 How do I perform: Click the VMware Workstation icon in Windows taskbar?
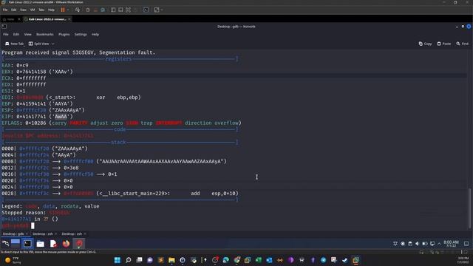[x=355, y=260]
